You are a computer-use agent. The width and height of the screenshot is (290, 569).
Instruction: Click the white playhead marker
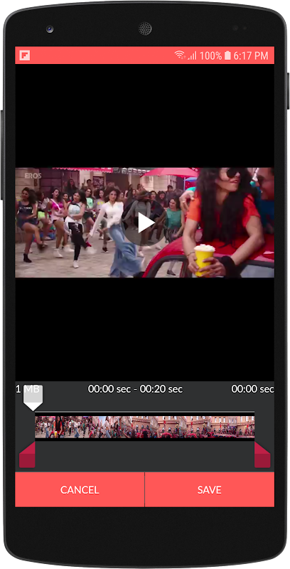pos(33,398)
